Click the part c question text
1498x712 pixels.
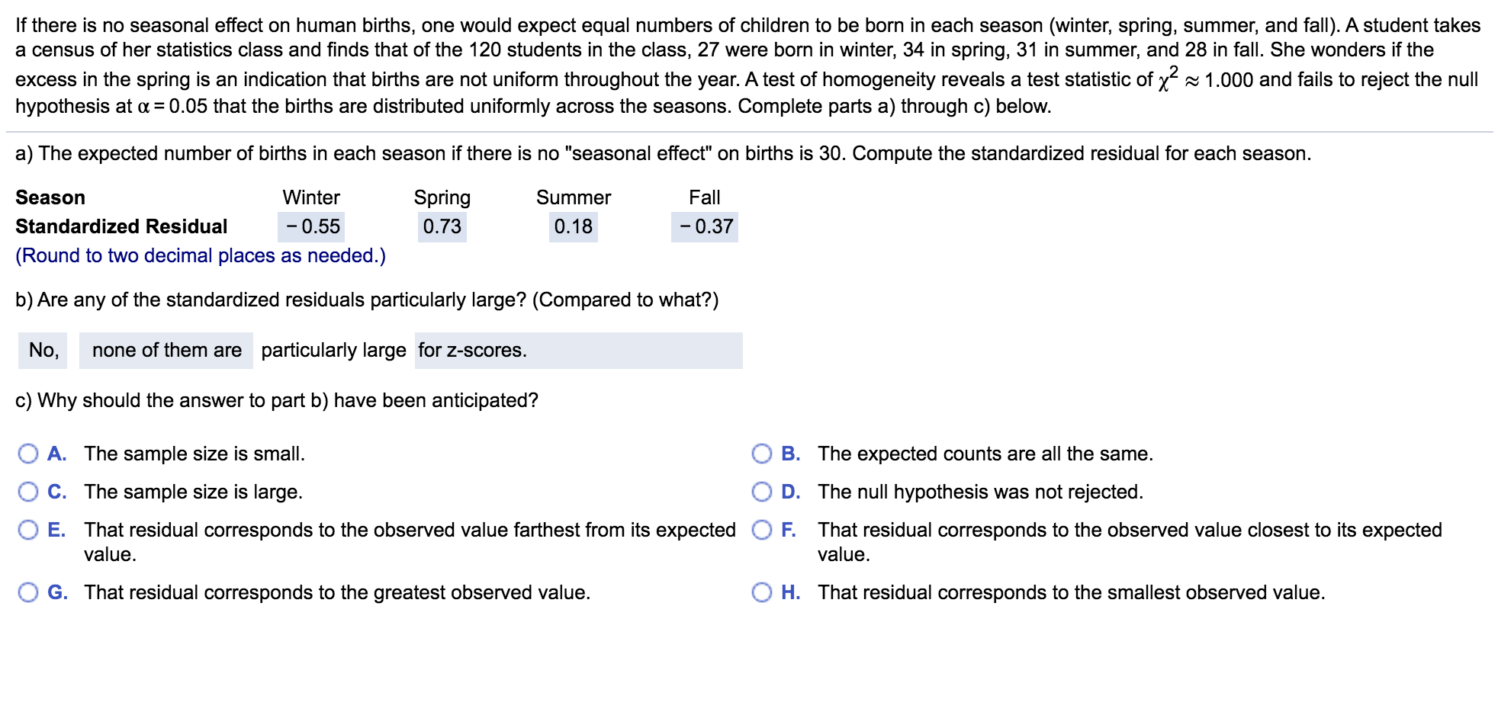coord(277,401)
